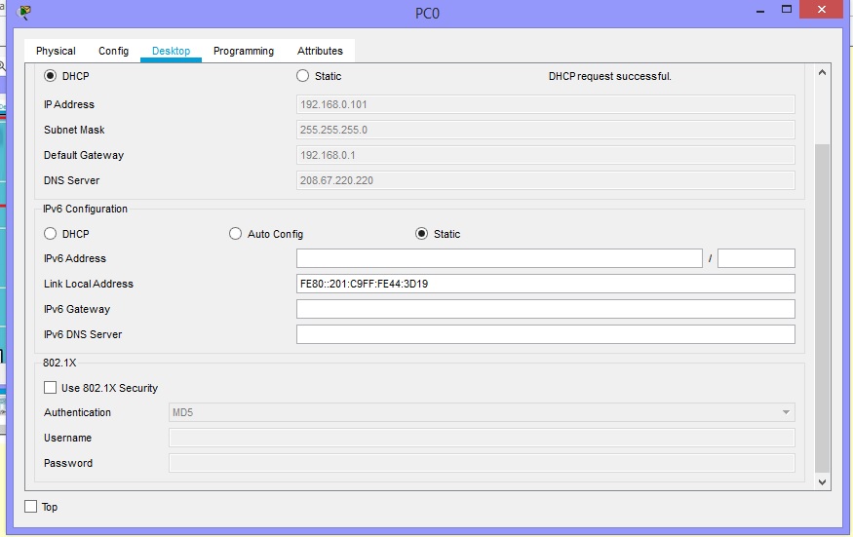Select the IPv6 Static radio button
The image size is (853, 537).
[x=422, y=234]
